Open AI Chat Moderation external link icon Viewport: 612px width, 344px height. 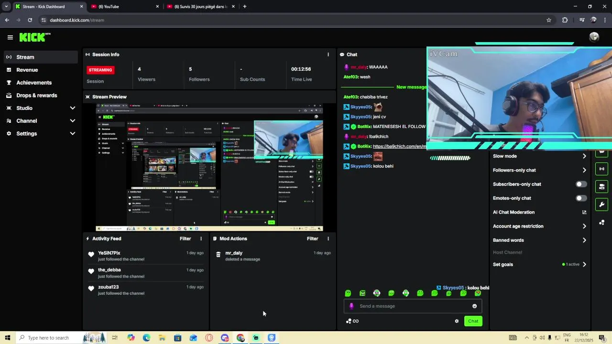click(x=584, y=212)
